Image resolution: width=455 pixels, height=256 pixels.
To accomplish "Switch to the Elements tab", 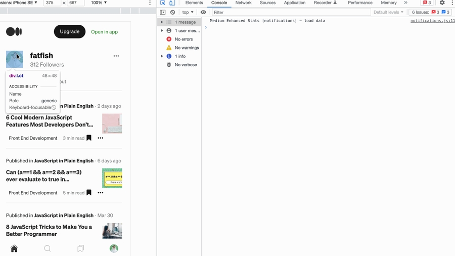I will [194, 3].
